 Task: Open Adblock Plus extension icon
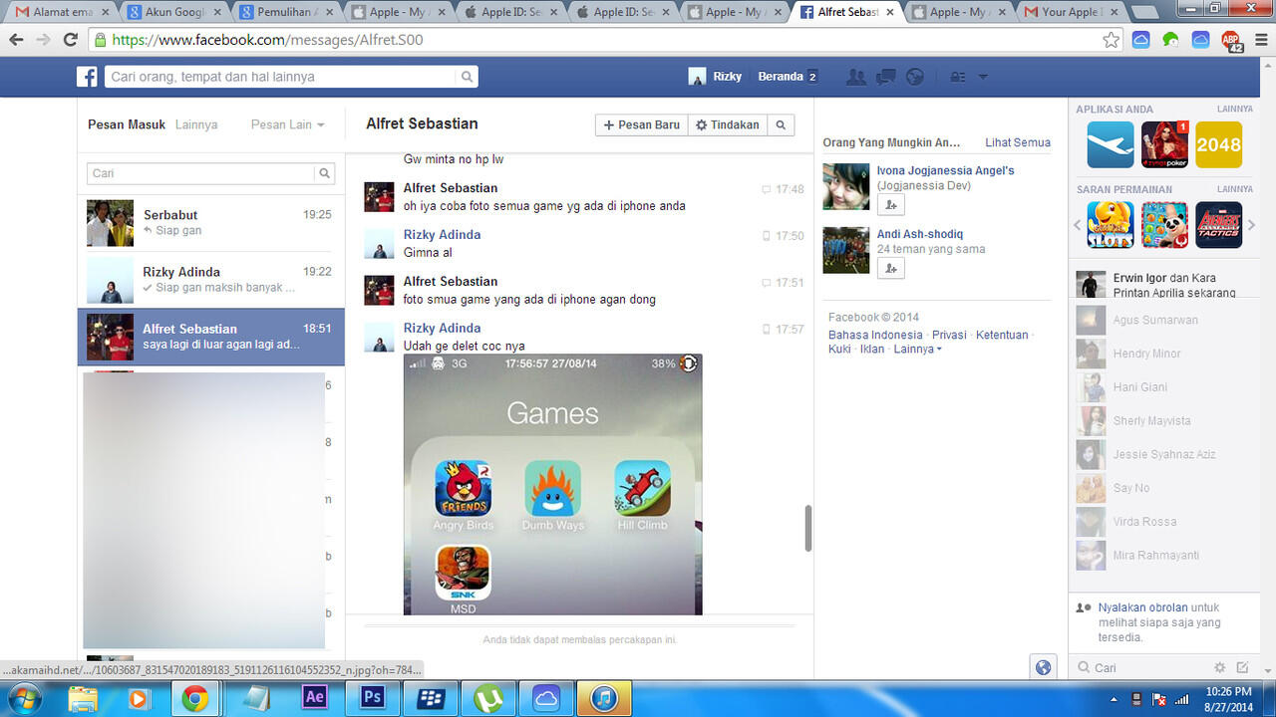click(x=1231, y=40)
